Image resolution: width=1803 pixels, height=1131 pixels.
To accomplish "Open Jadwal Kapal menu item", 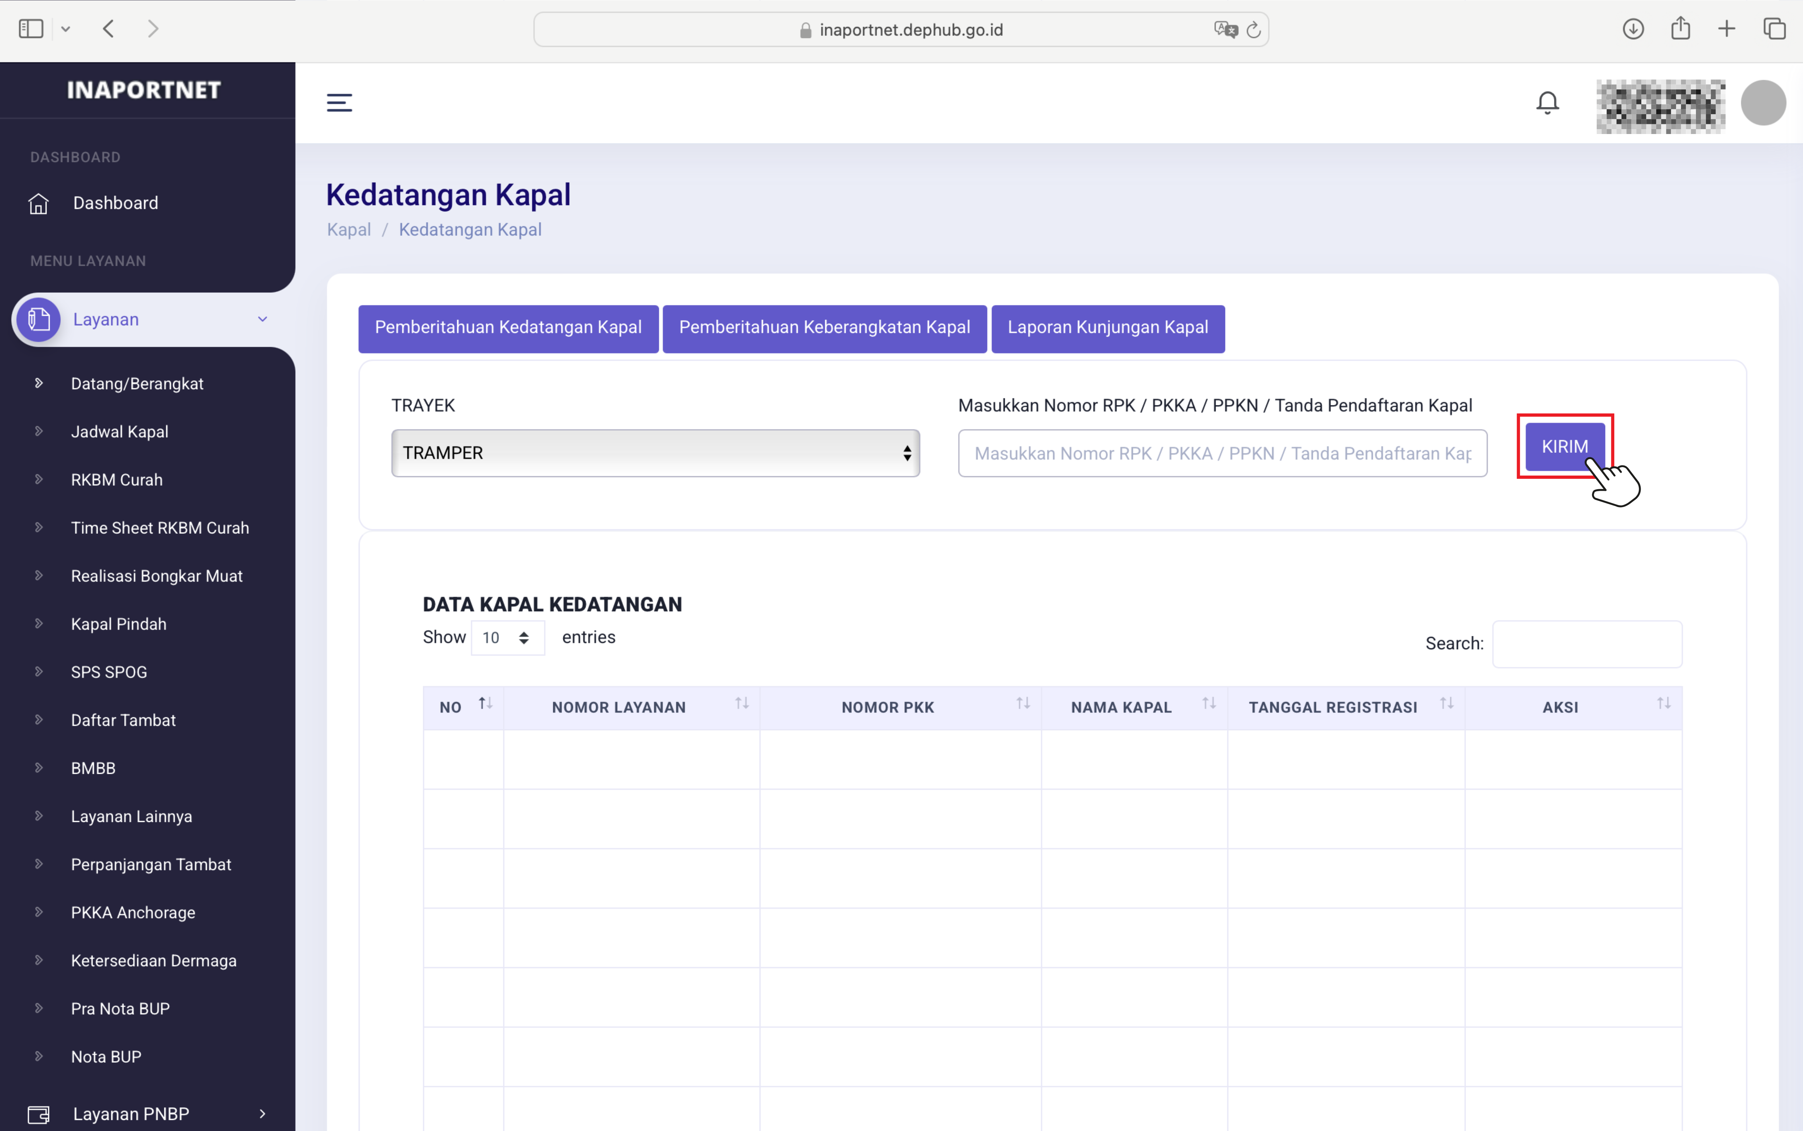I will point(120,432).
